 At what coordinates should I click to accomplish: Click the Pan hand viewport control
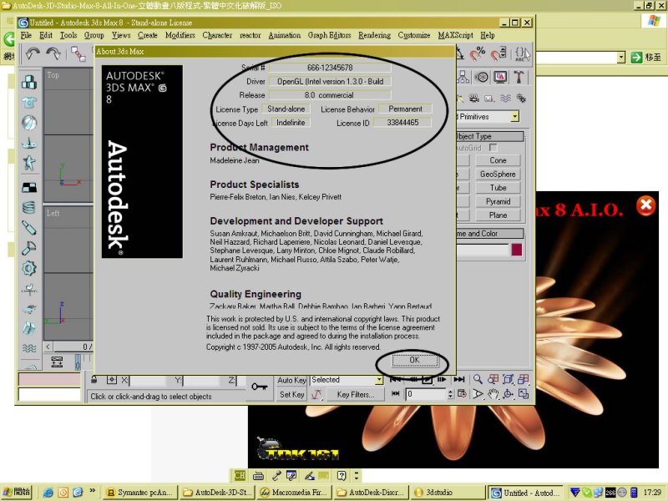click(493, 394)
